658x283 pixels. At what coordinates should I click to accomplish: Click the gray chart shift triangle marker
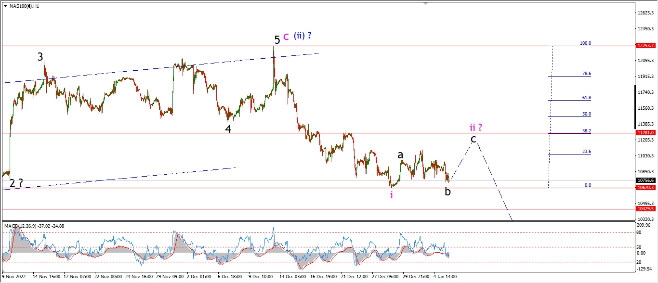click(425, 3)
